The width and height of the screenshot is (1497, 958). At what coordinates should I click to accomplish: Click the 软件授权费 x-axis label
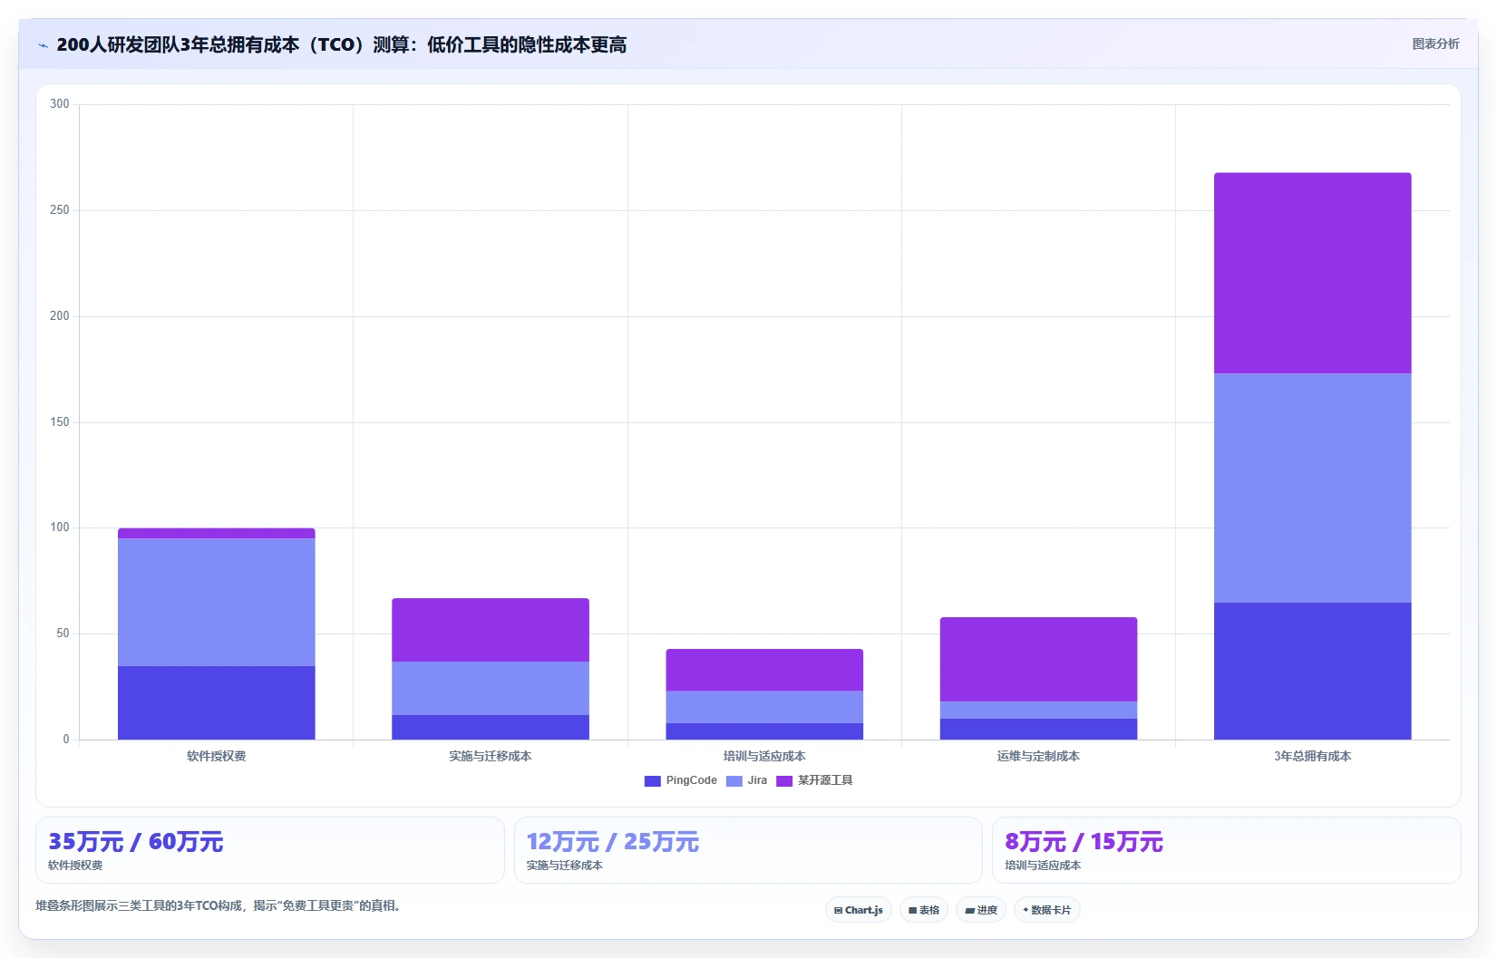pos(217,756)
